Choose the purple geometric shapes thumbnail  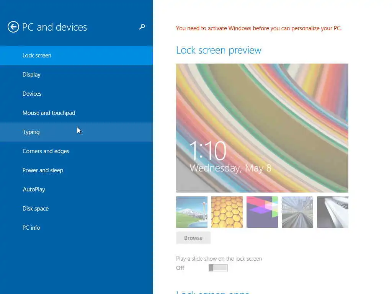tap(262, 212)
